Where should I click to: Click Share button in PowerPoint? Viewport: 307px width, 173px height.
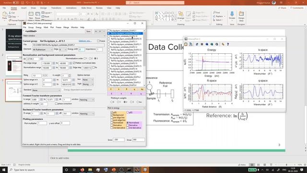point(282,8)
